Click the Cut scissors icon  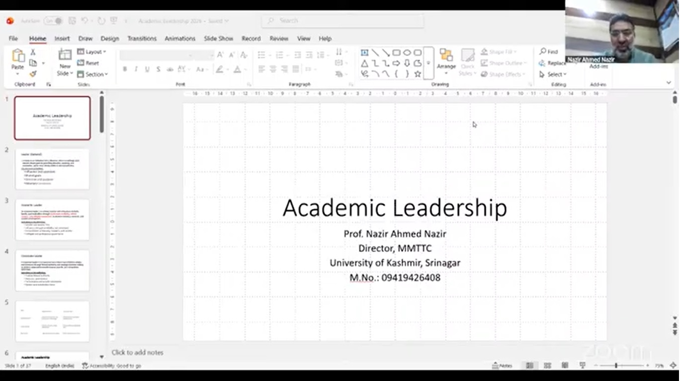(33, 52)
